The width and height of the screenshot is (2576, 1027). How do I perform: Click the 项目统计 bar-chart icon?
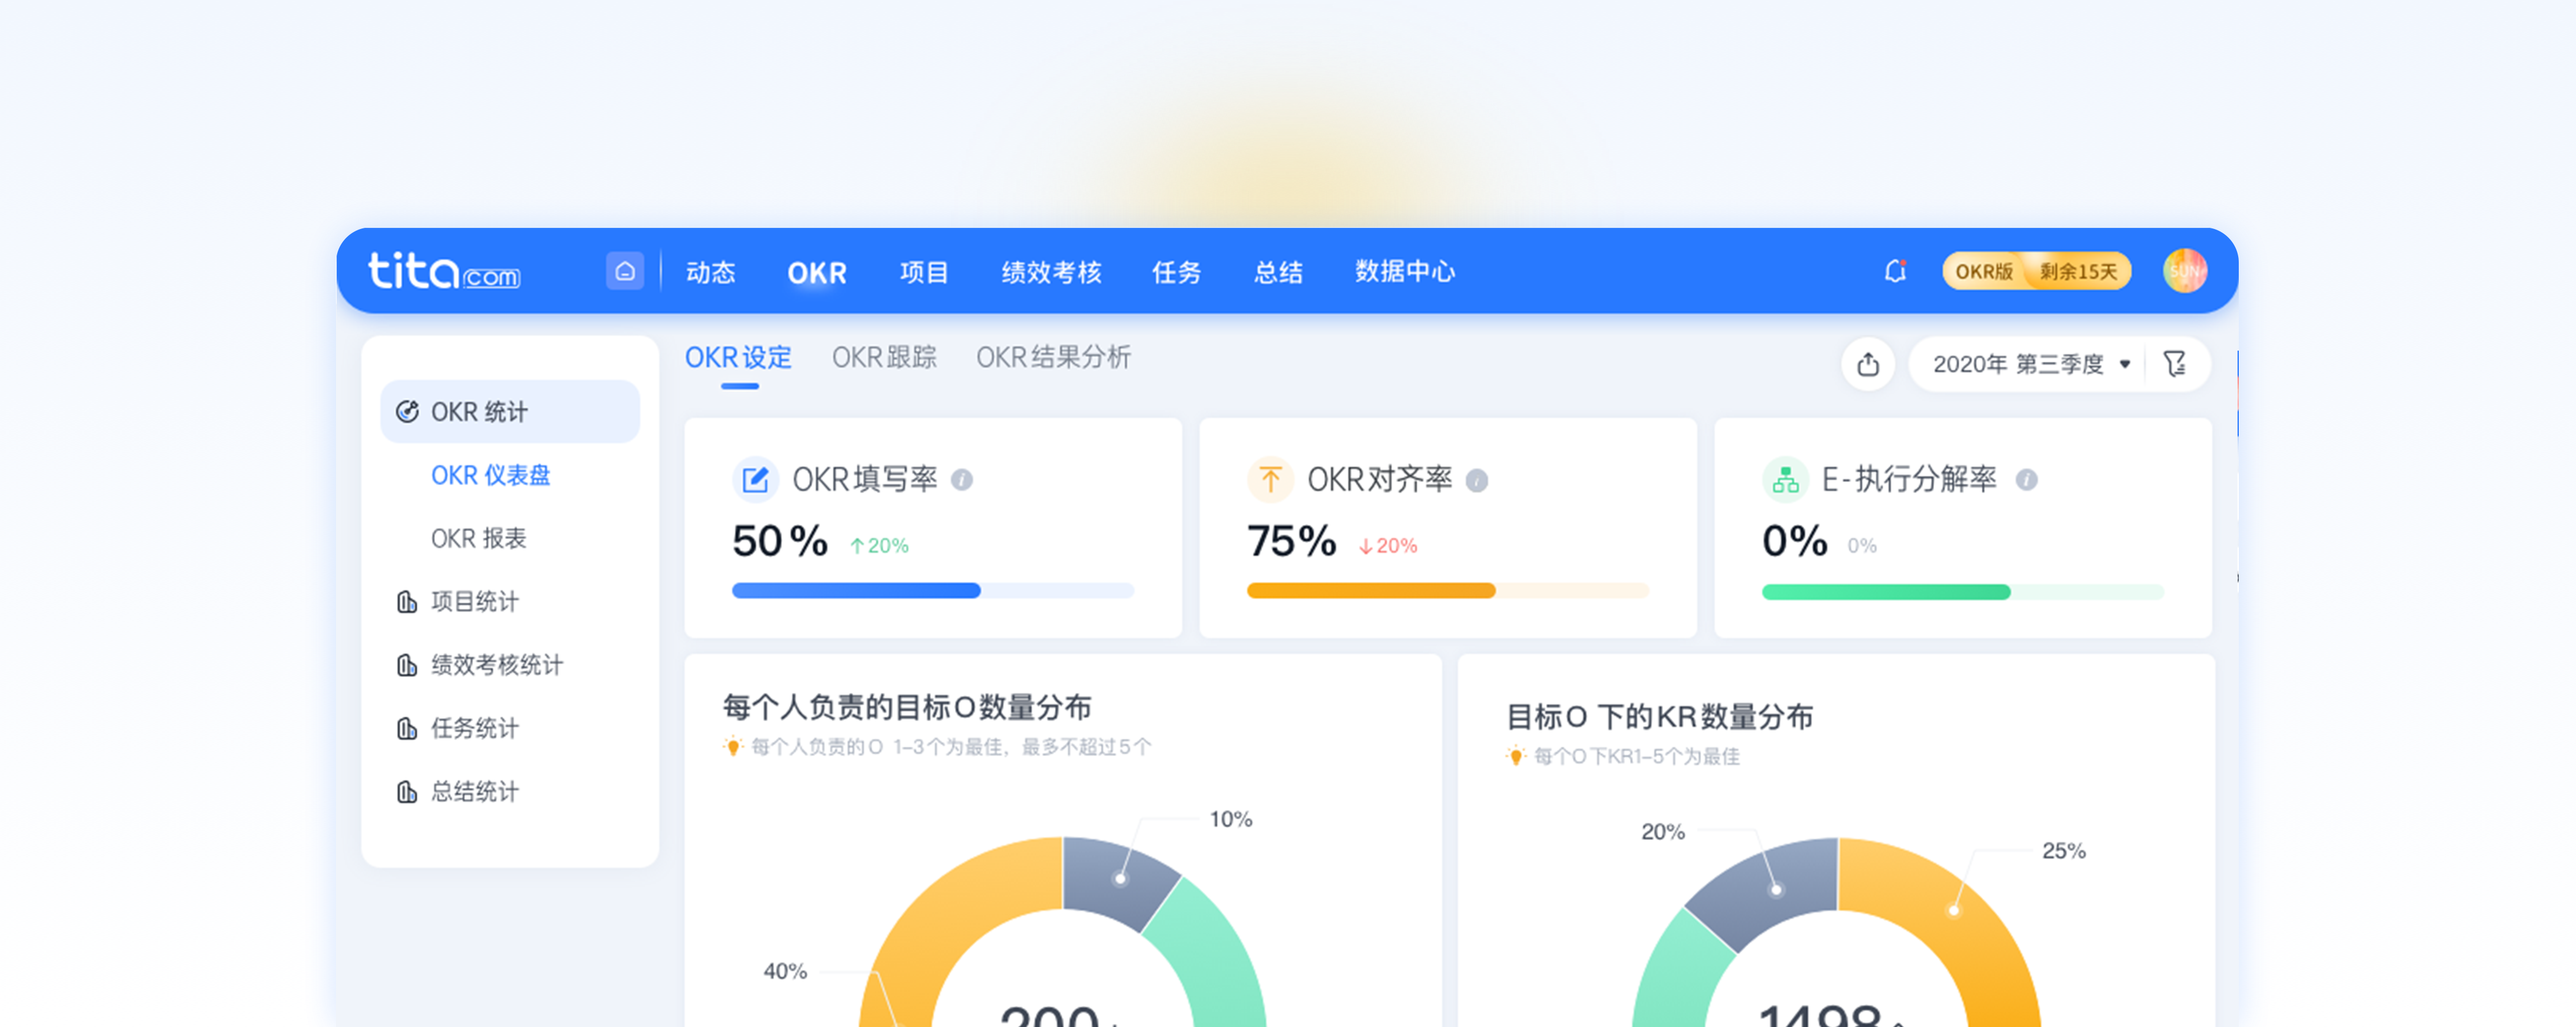coord(406,601)
